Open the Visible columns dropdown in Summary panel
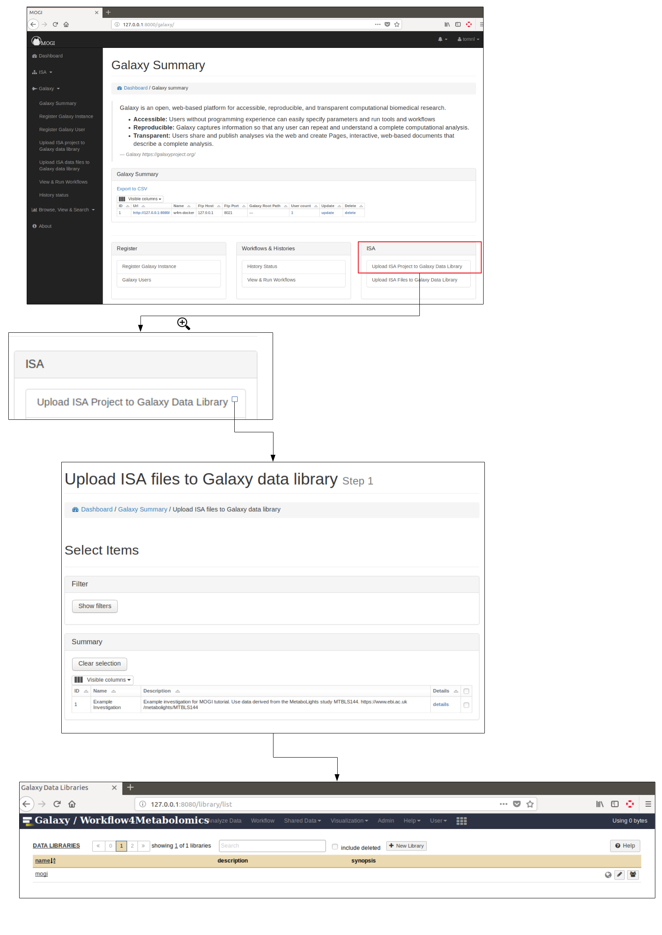This screenshot has width=662, height=935. [x=103, y=680]
